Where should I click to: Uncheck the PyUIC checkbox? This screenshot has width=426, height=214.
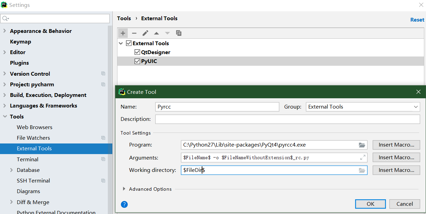click(x=137, y=61)
